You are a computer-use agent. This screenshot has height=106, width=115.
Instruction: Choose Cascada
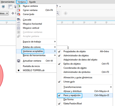click(36, 20)
